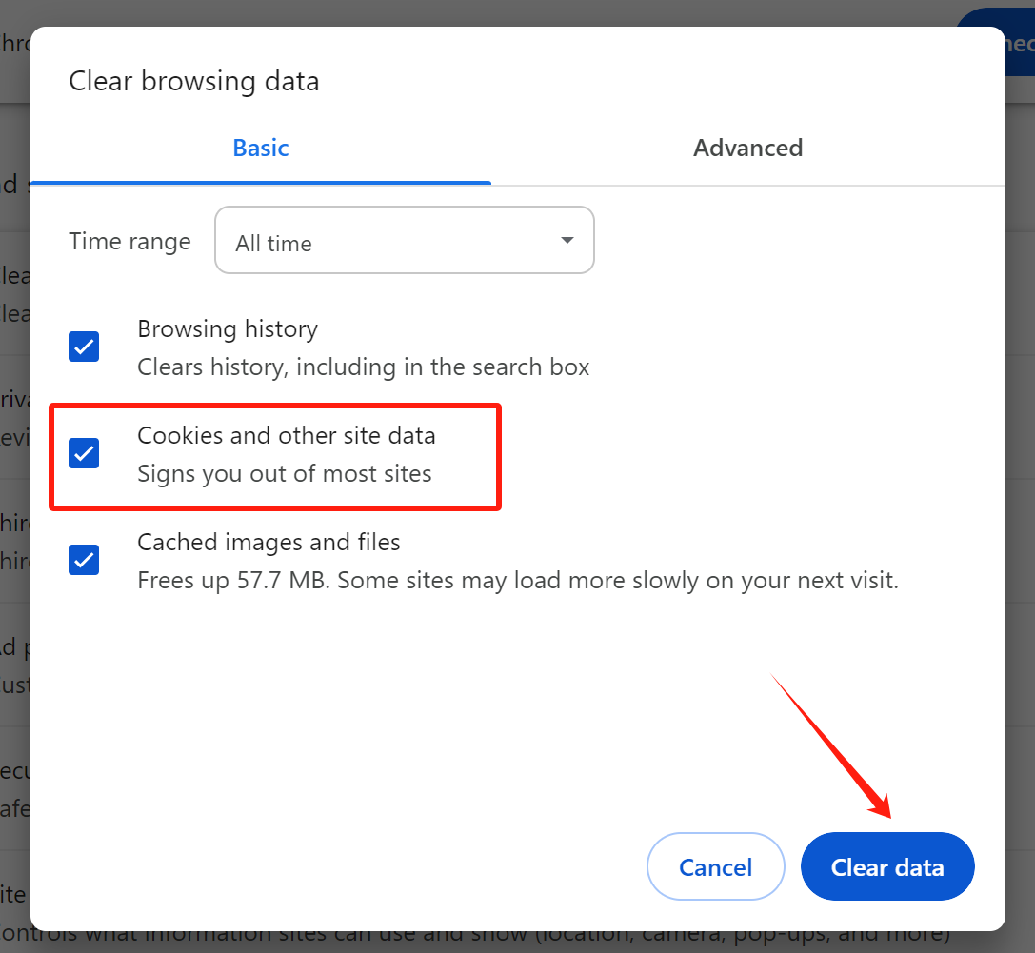This screenshot has width=1035, height=953.
Task: Uncheck Cookies and other site data checkbox
Action: pos(84,453)
